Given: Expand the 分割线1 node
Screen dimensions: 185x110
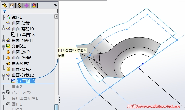Looking at the screenshot, I should click(x=3, y=46).
